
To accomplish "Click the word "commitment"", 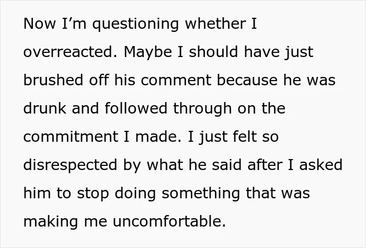I will click(x=71, y=137).
